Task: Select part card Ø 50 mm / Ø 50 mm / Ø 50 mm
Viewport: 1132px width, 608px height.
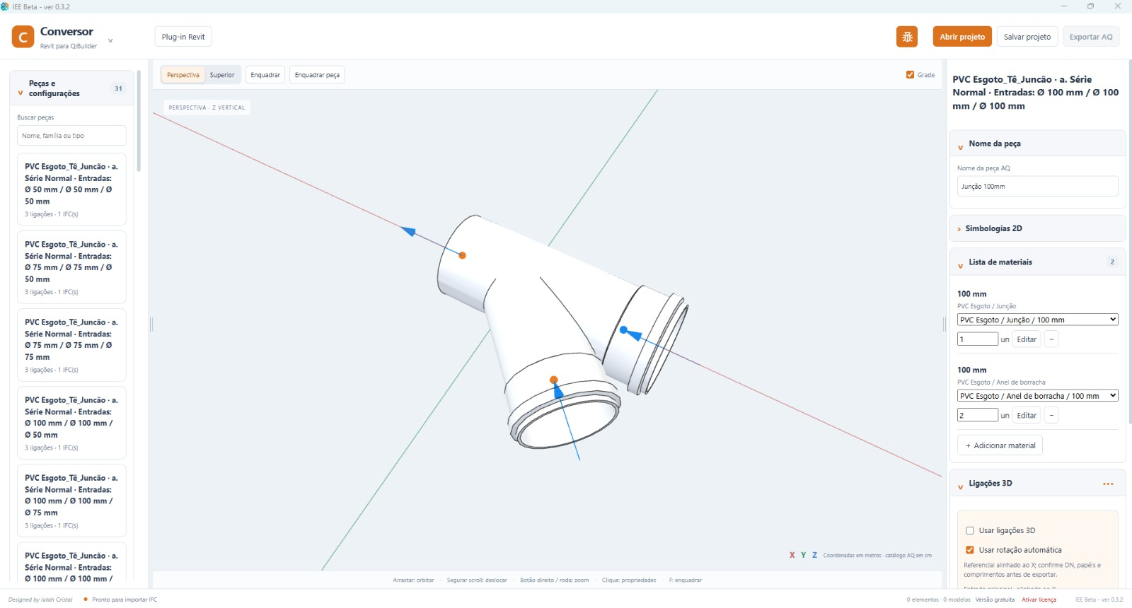Action: point(71,189)
